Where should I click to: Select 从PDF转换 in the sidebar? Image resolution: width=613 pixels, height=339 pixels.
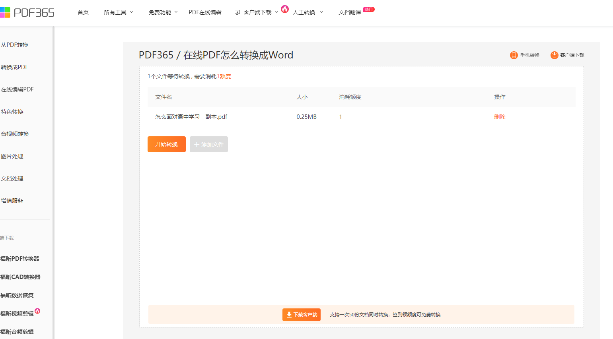(15, 45)
